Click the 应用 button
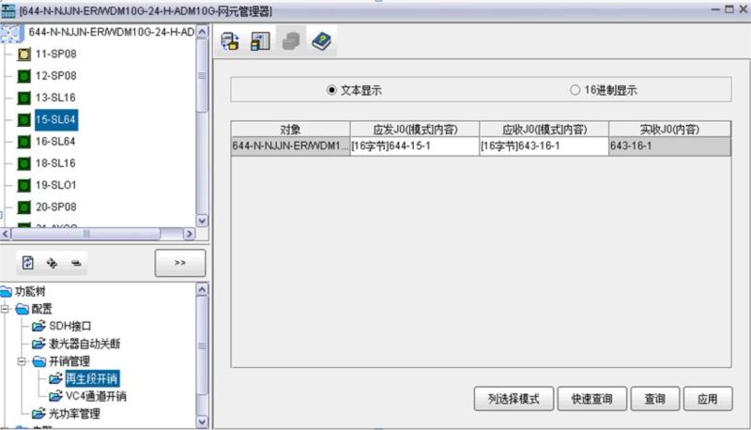The height and width of the screenshot is (430, 751). point(707,398)
